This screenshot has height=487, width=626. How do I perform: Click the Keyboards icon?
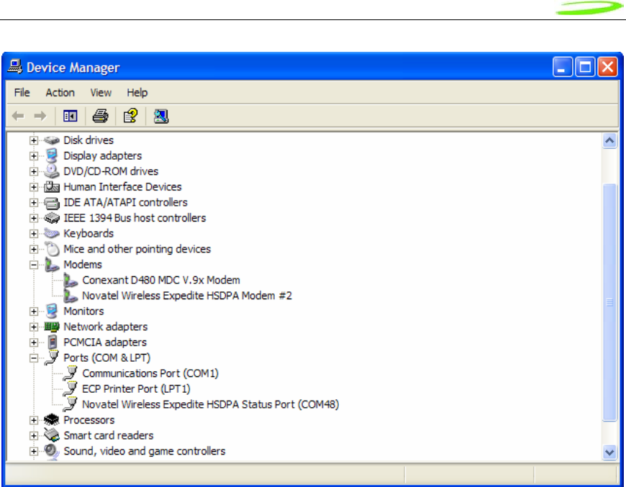(x=52, y=234)
